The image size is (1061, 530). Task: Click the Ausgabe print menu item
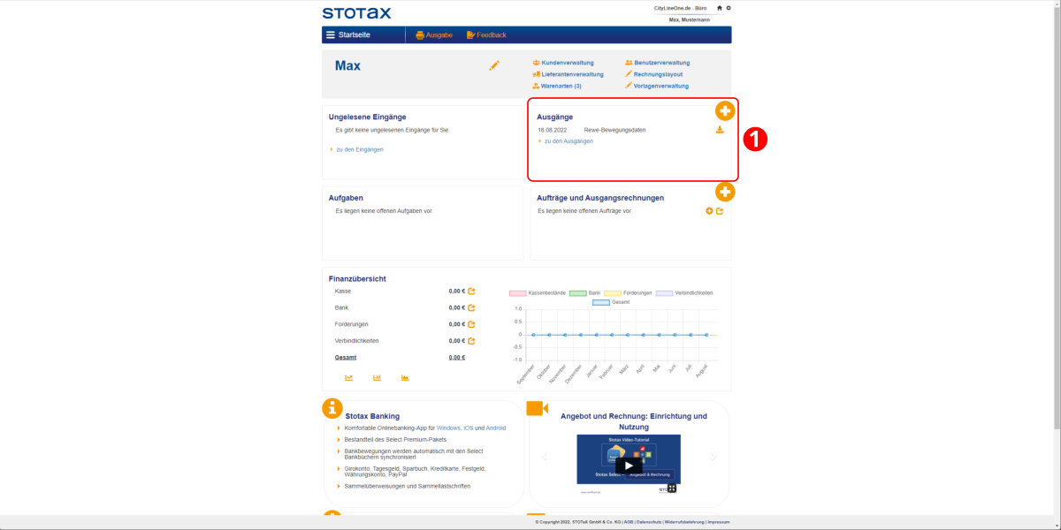point(433,35)
